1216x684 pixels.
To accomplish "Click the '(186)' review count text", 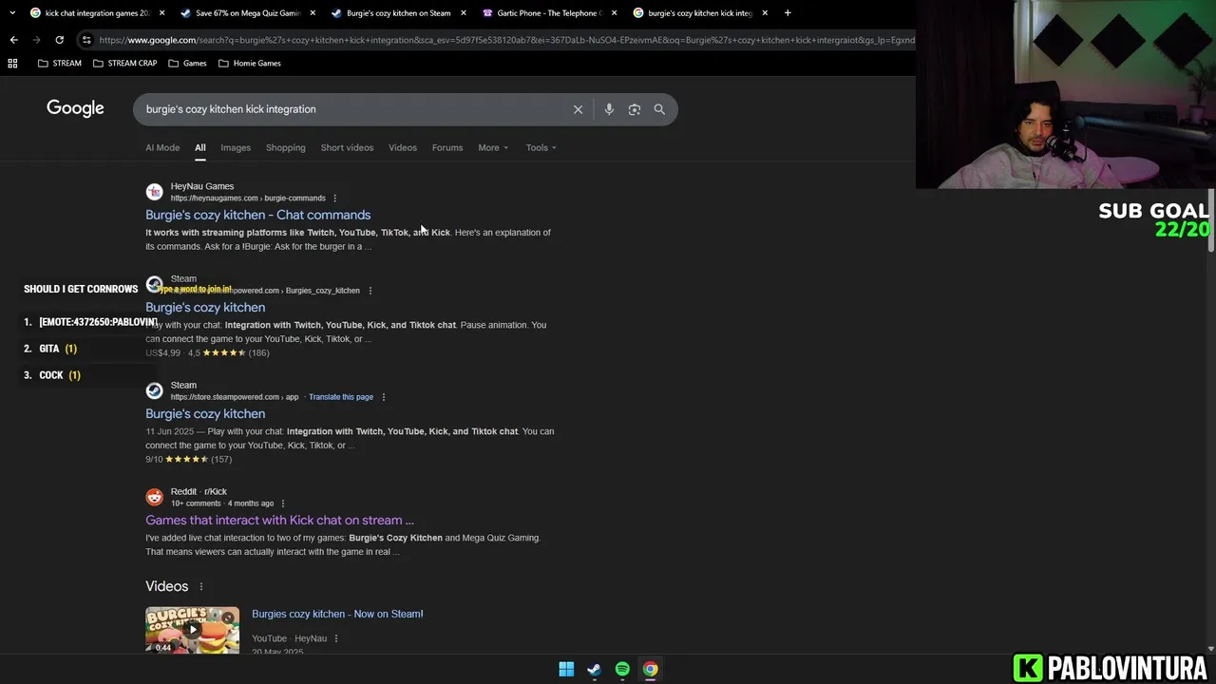I will coord(258,353).
